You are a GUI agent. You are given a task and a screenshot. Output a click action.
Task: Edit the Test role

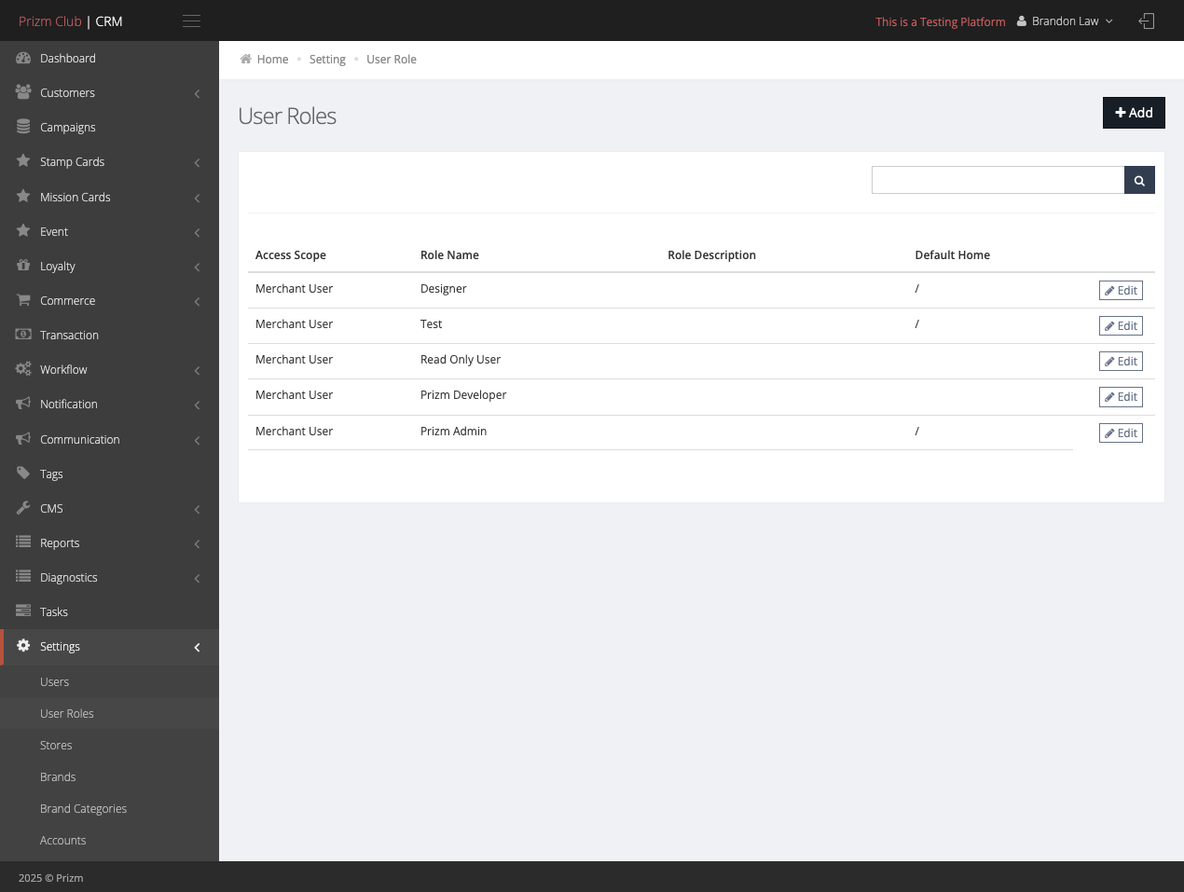tap(1121, 325)
